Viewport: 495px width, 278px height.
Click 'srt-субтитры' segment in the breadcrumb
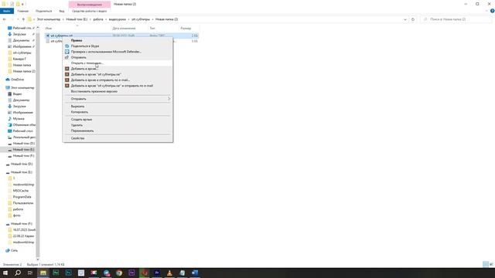coord(141,19)
